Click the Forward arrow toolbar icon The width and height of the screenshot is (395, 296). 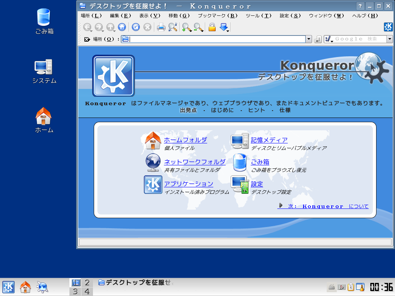point(99,27)
